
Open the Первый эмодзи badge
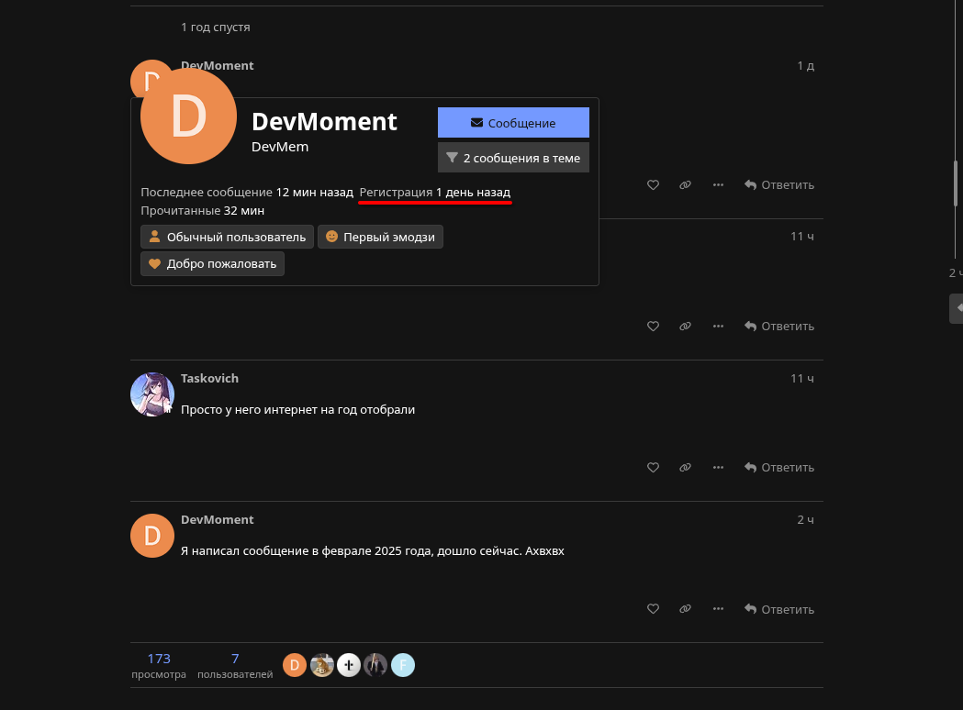click(x=380, y=237)
